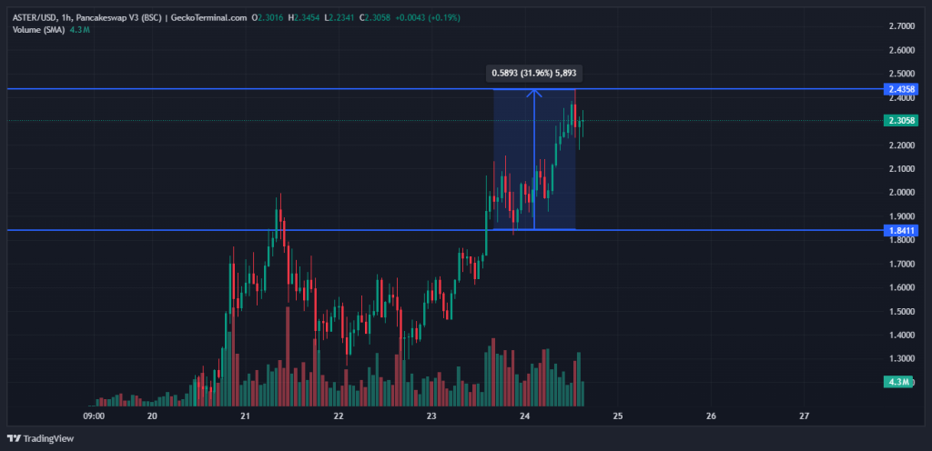The image size is (932, 451).
Task: Click the 2.0000 price axis tick
Action: click(902, 192)
